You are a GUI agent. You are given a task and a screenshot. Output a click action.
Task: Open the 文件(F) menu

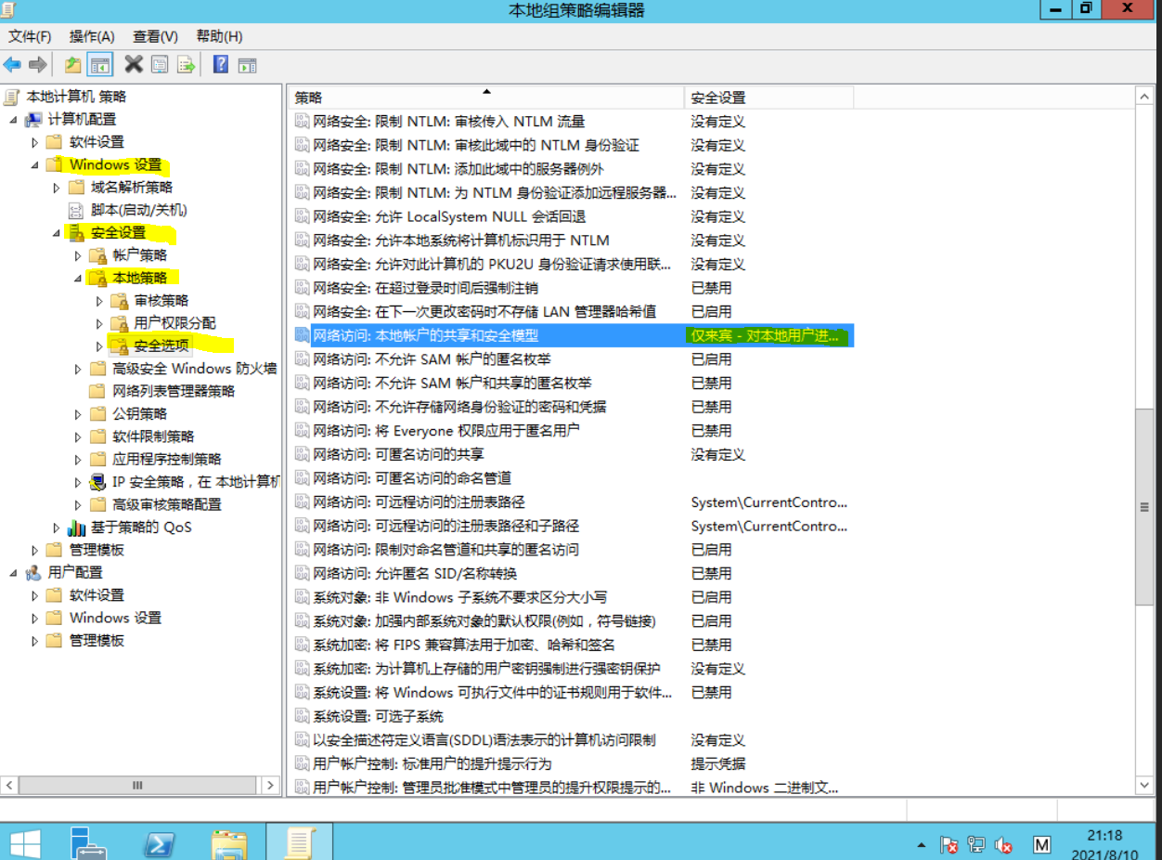(x=30, y=36)
